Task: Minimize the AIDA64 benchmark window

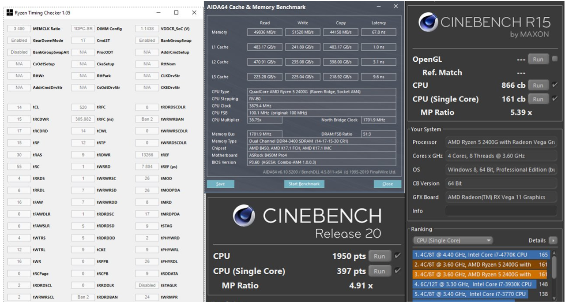Action: (x=379, y=7)
